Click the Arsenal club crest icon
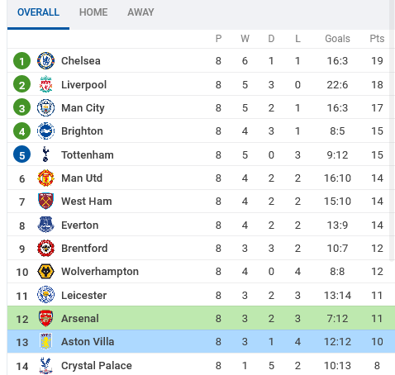The width and height of the screenshot is (395, 375). click(x=45, y=318)
